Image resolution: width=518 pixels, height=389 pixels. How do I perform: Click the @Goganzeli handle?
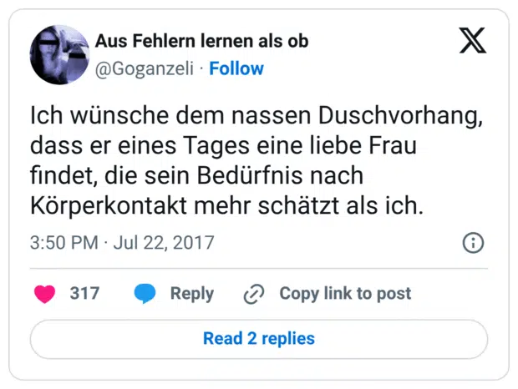coord(147,68)
